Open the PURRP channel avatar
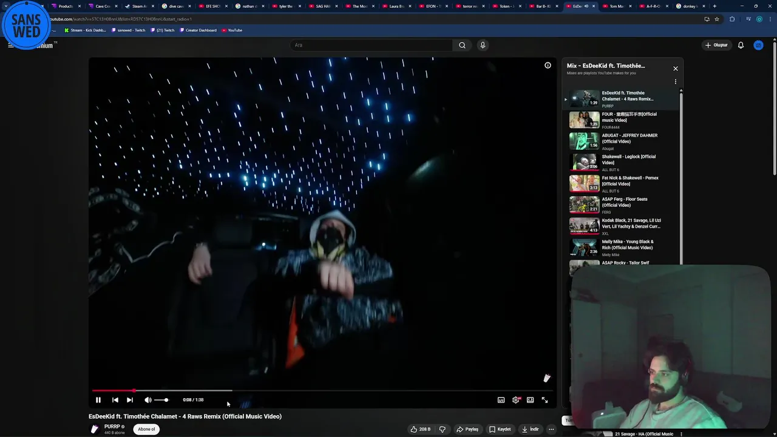This screenshot has width=777, height=437. coord(95,429)
